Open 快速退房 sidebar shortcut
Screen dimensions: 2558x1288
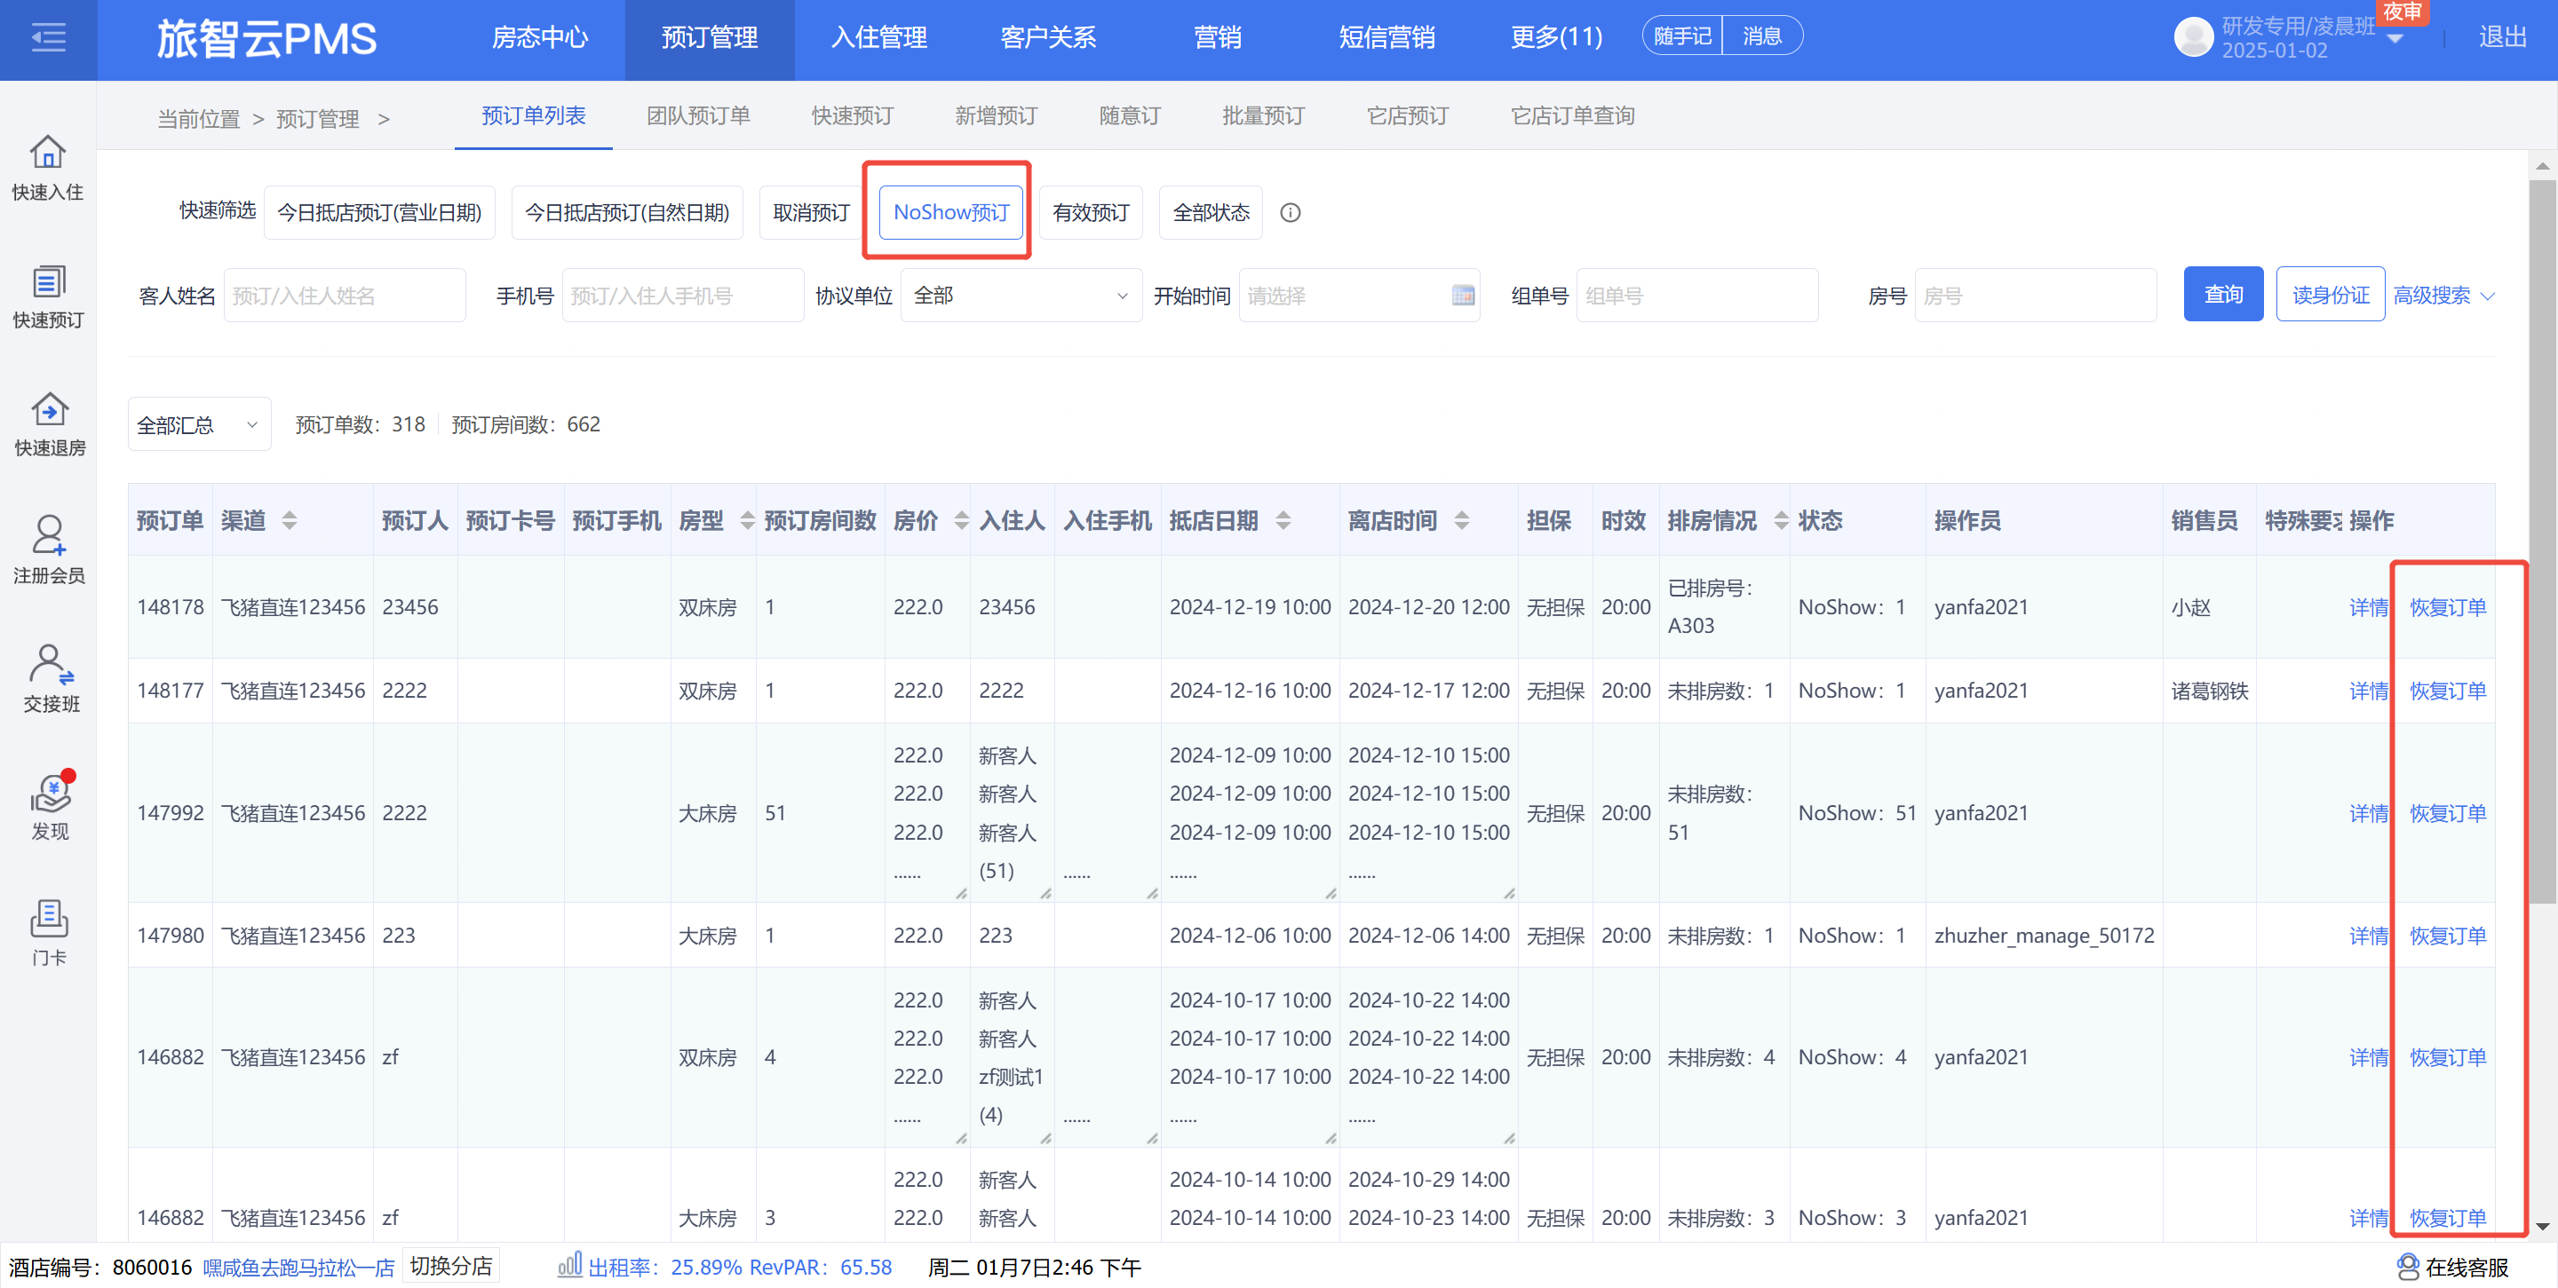(48, 424)
